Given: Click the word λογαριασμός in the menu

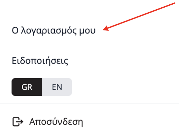Looking at the screenshot, I should [49, 31].
